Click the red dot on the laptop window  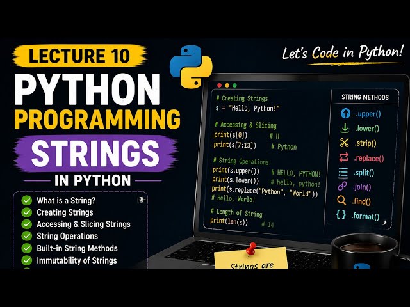219,85
